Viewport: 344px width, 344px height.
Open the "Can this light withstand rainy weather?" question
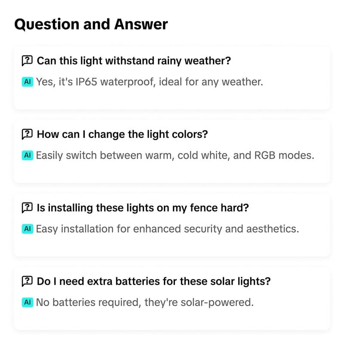(x=134, y=61)
